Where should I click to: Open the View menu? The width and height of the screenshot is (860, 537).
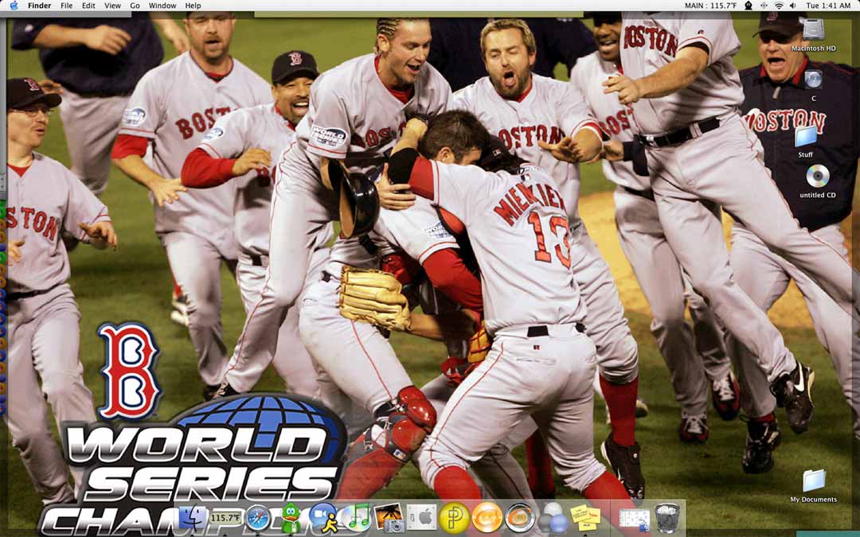(112, 6)
